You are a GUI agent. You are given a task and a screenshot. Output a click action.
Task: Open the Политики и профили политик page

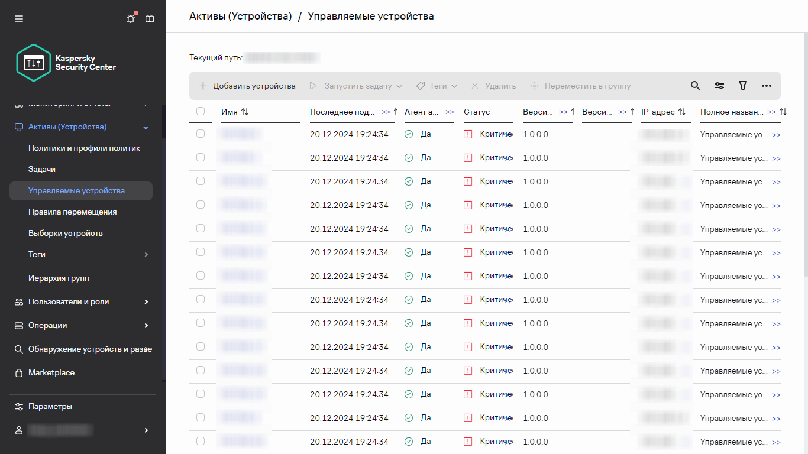(83, 147)
